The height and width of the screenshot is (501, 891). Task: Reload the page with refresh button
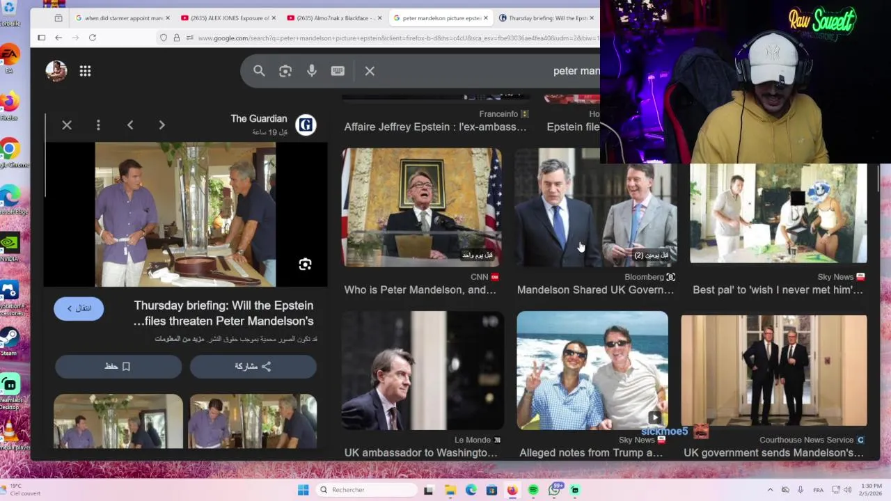92,38
